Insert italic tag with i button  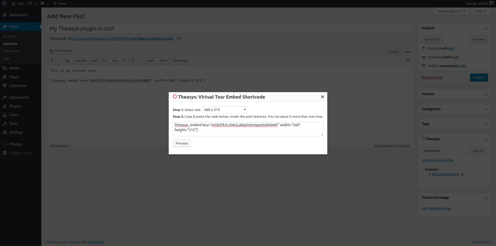59,61
